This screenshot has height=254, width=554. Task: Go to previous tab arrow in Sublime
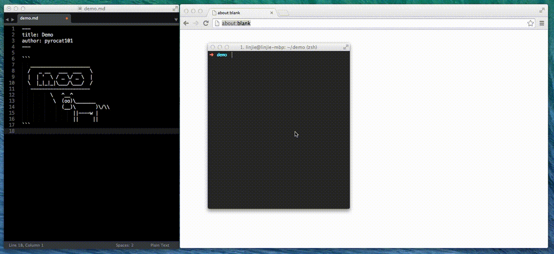[7, 19]
